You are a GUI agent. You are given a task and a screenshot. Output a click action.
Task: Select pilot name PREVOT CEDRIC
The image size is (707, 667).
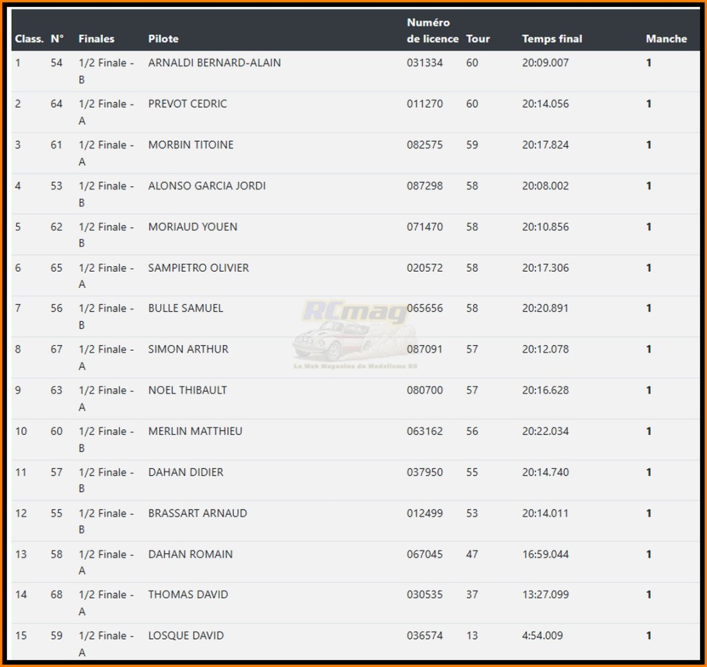pos(187,103)
